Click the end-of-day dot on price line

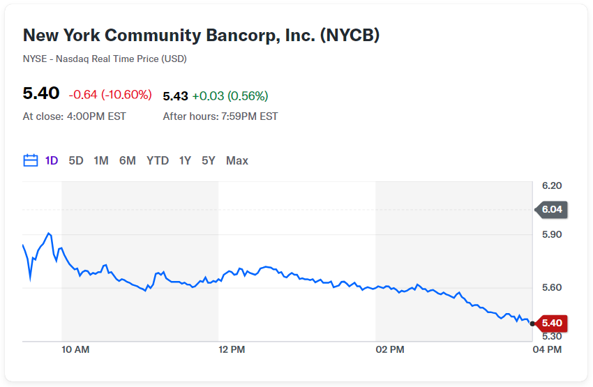tap(533, 323)
